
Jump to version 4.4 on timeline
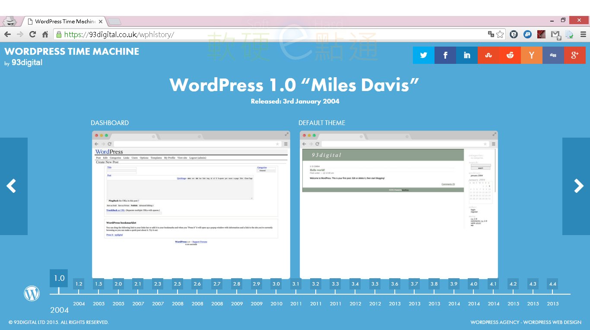(x=552, y=284)
